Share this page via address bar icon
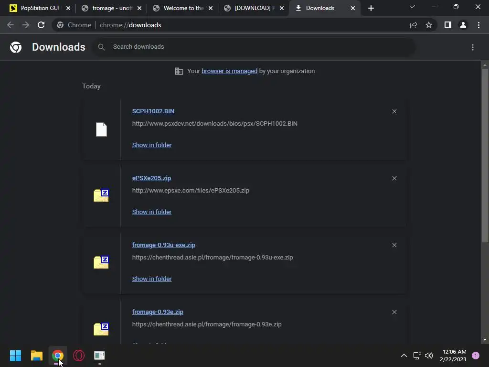Viewport: 489px width, 367px height. 414,25
